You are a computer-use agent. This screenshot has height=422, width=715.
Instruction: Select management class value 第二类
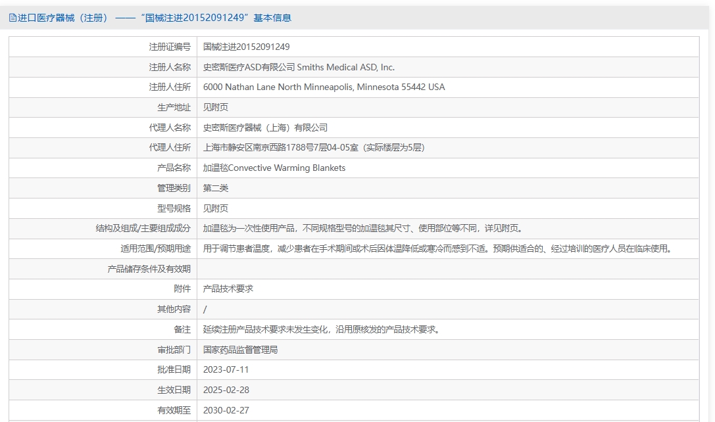216,188
